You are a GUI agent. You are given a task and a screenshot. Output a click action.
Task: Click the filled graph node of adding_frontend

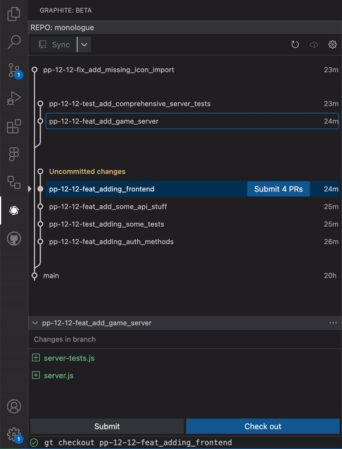tap(40, 189)
